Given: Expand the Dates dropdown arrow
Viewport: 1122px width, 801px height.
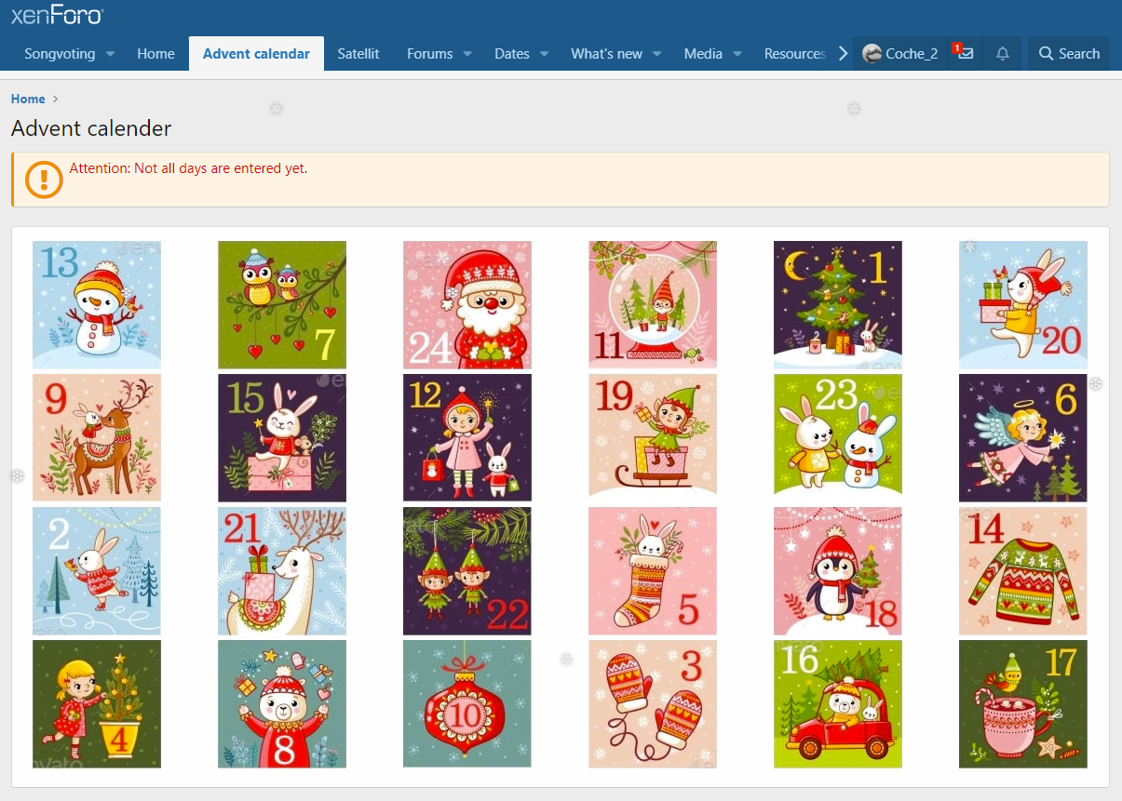Looking at the screenshot, I should tap(545, 54).
